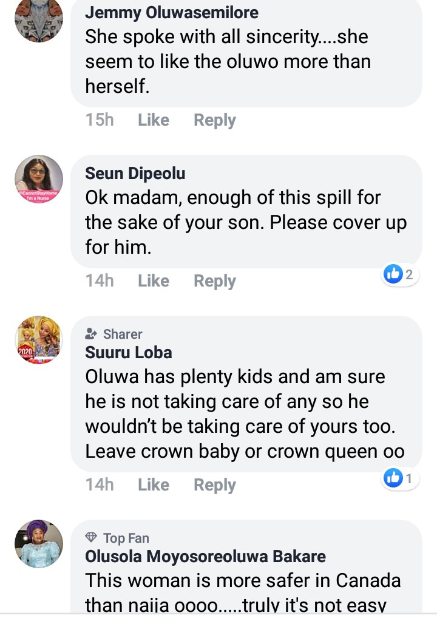Reply to Suuru Loba's comment
This screenshot has width=437, height=618.
coord(214,485)
